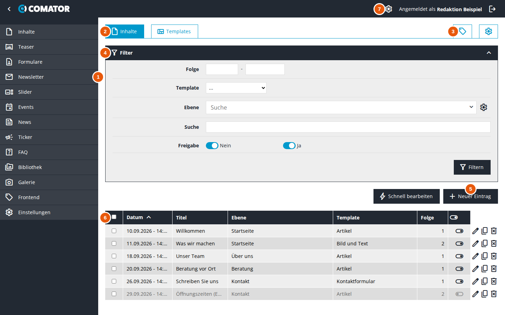Screen dimensions: 505x315
Task: Delete the Beratung vor Ort entry
Action: [x=494, y=268]
